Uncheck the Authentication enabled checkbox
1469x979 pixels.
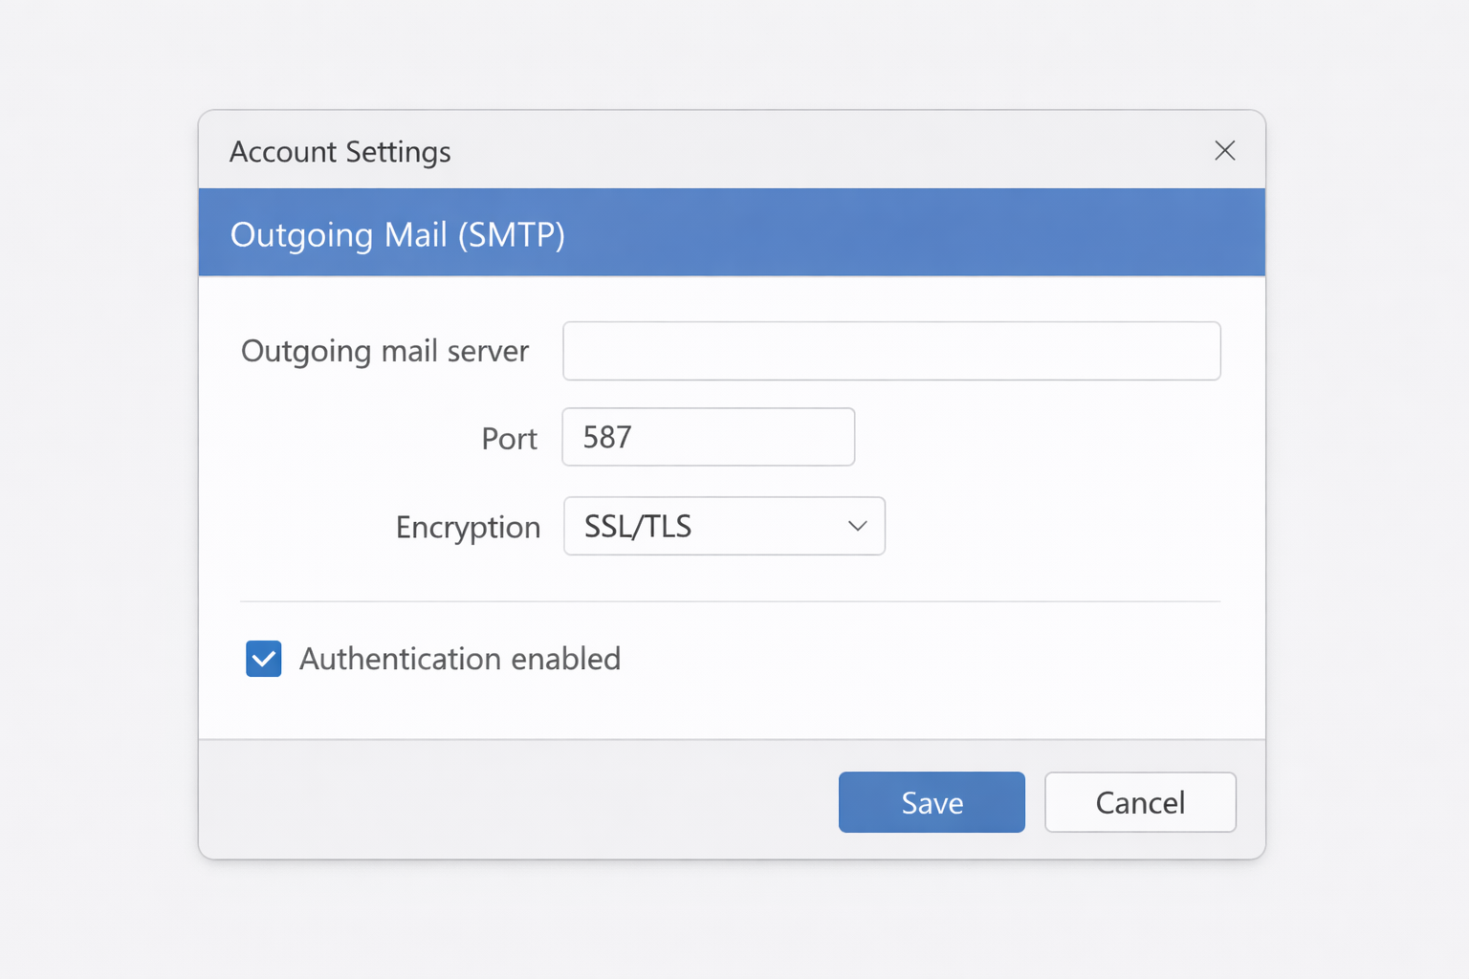pos(264,659)
